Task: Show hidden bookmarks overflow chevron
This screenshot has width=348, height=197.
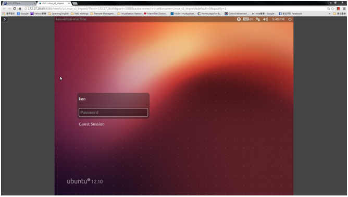Action: coord(329,14)
